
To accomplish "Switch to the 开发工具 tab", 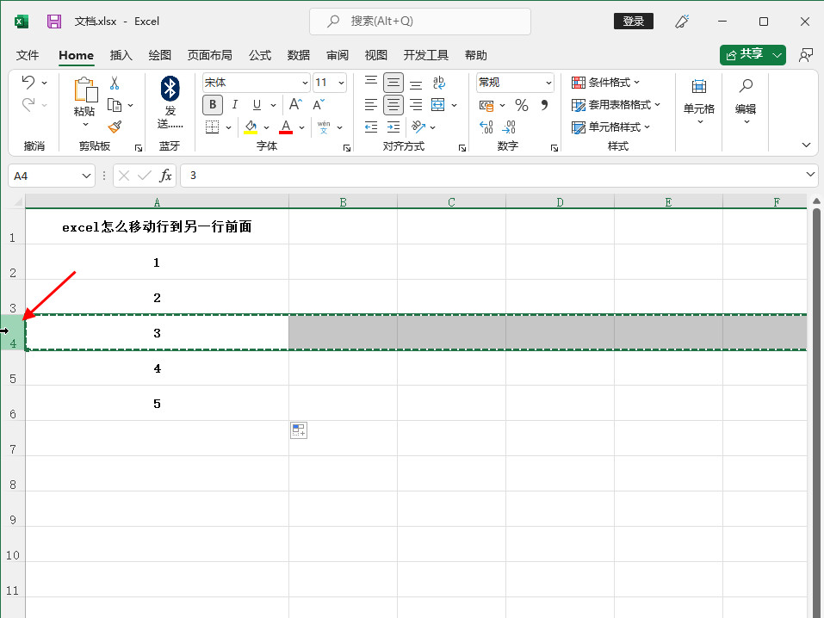I will (425, 55).
